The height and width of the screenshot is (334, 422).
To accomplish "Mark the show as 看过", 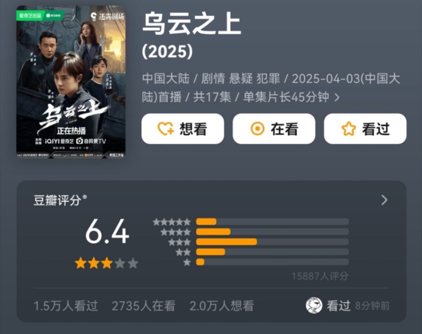I will click(365, 129).
